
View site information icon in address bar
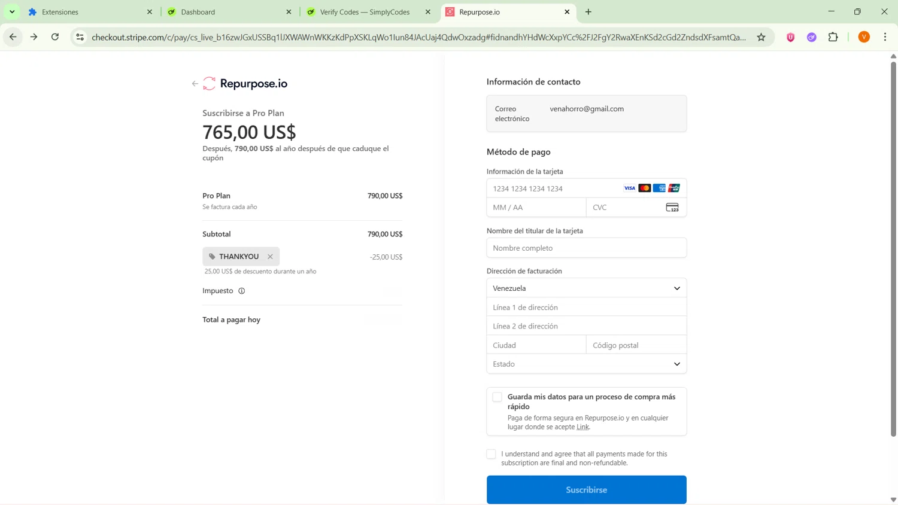pos(80,37)
